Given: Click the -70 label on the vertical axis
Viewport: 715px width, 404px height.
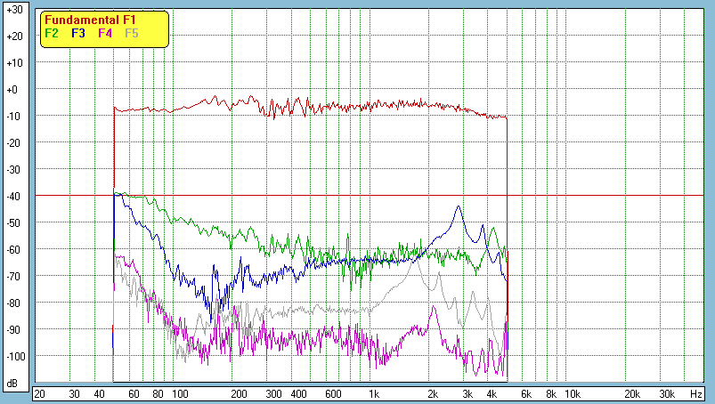Looking at the screenshot, I should pyautogui.click(x=13, y=277).
